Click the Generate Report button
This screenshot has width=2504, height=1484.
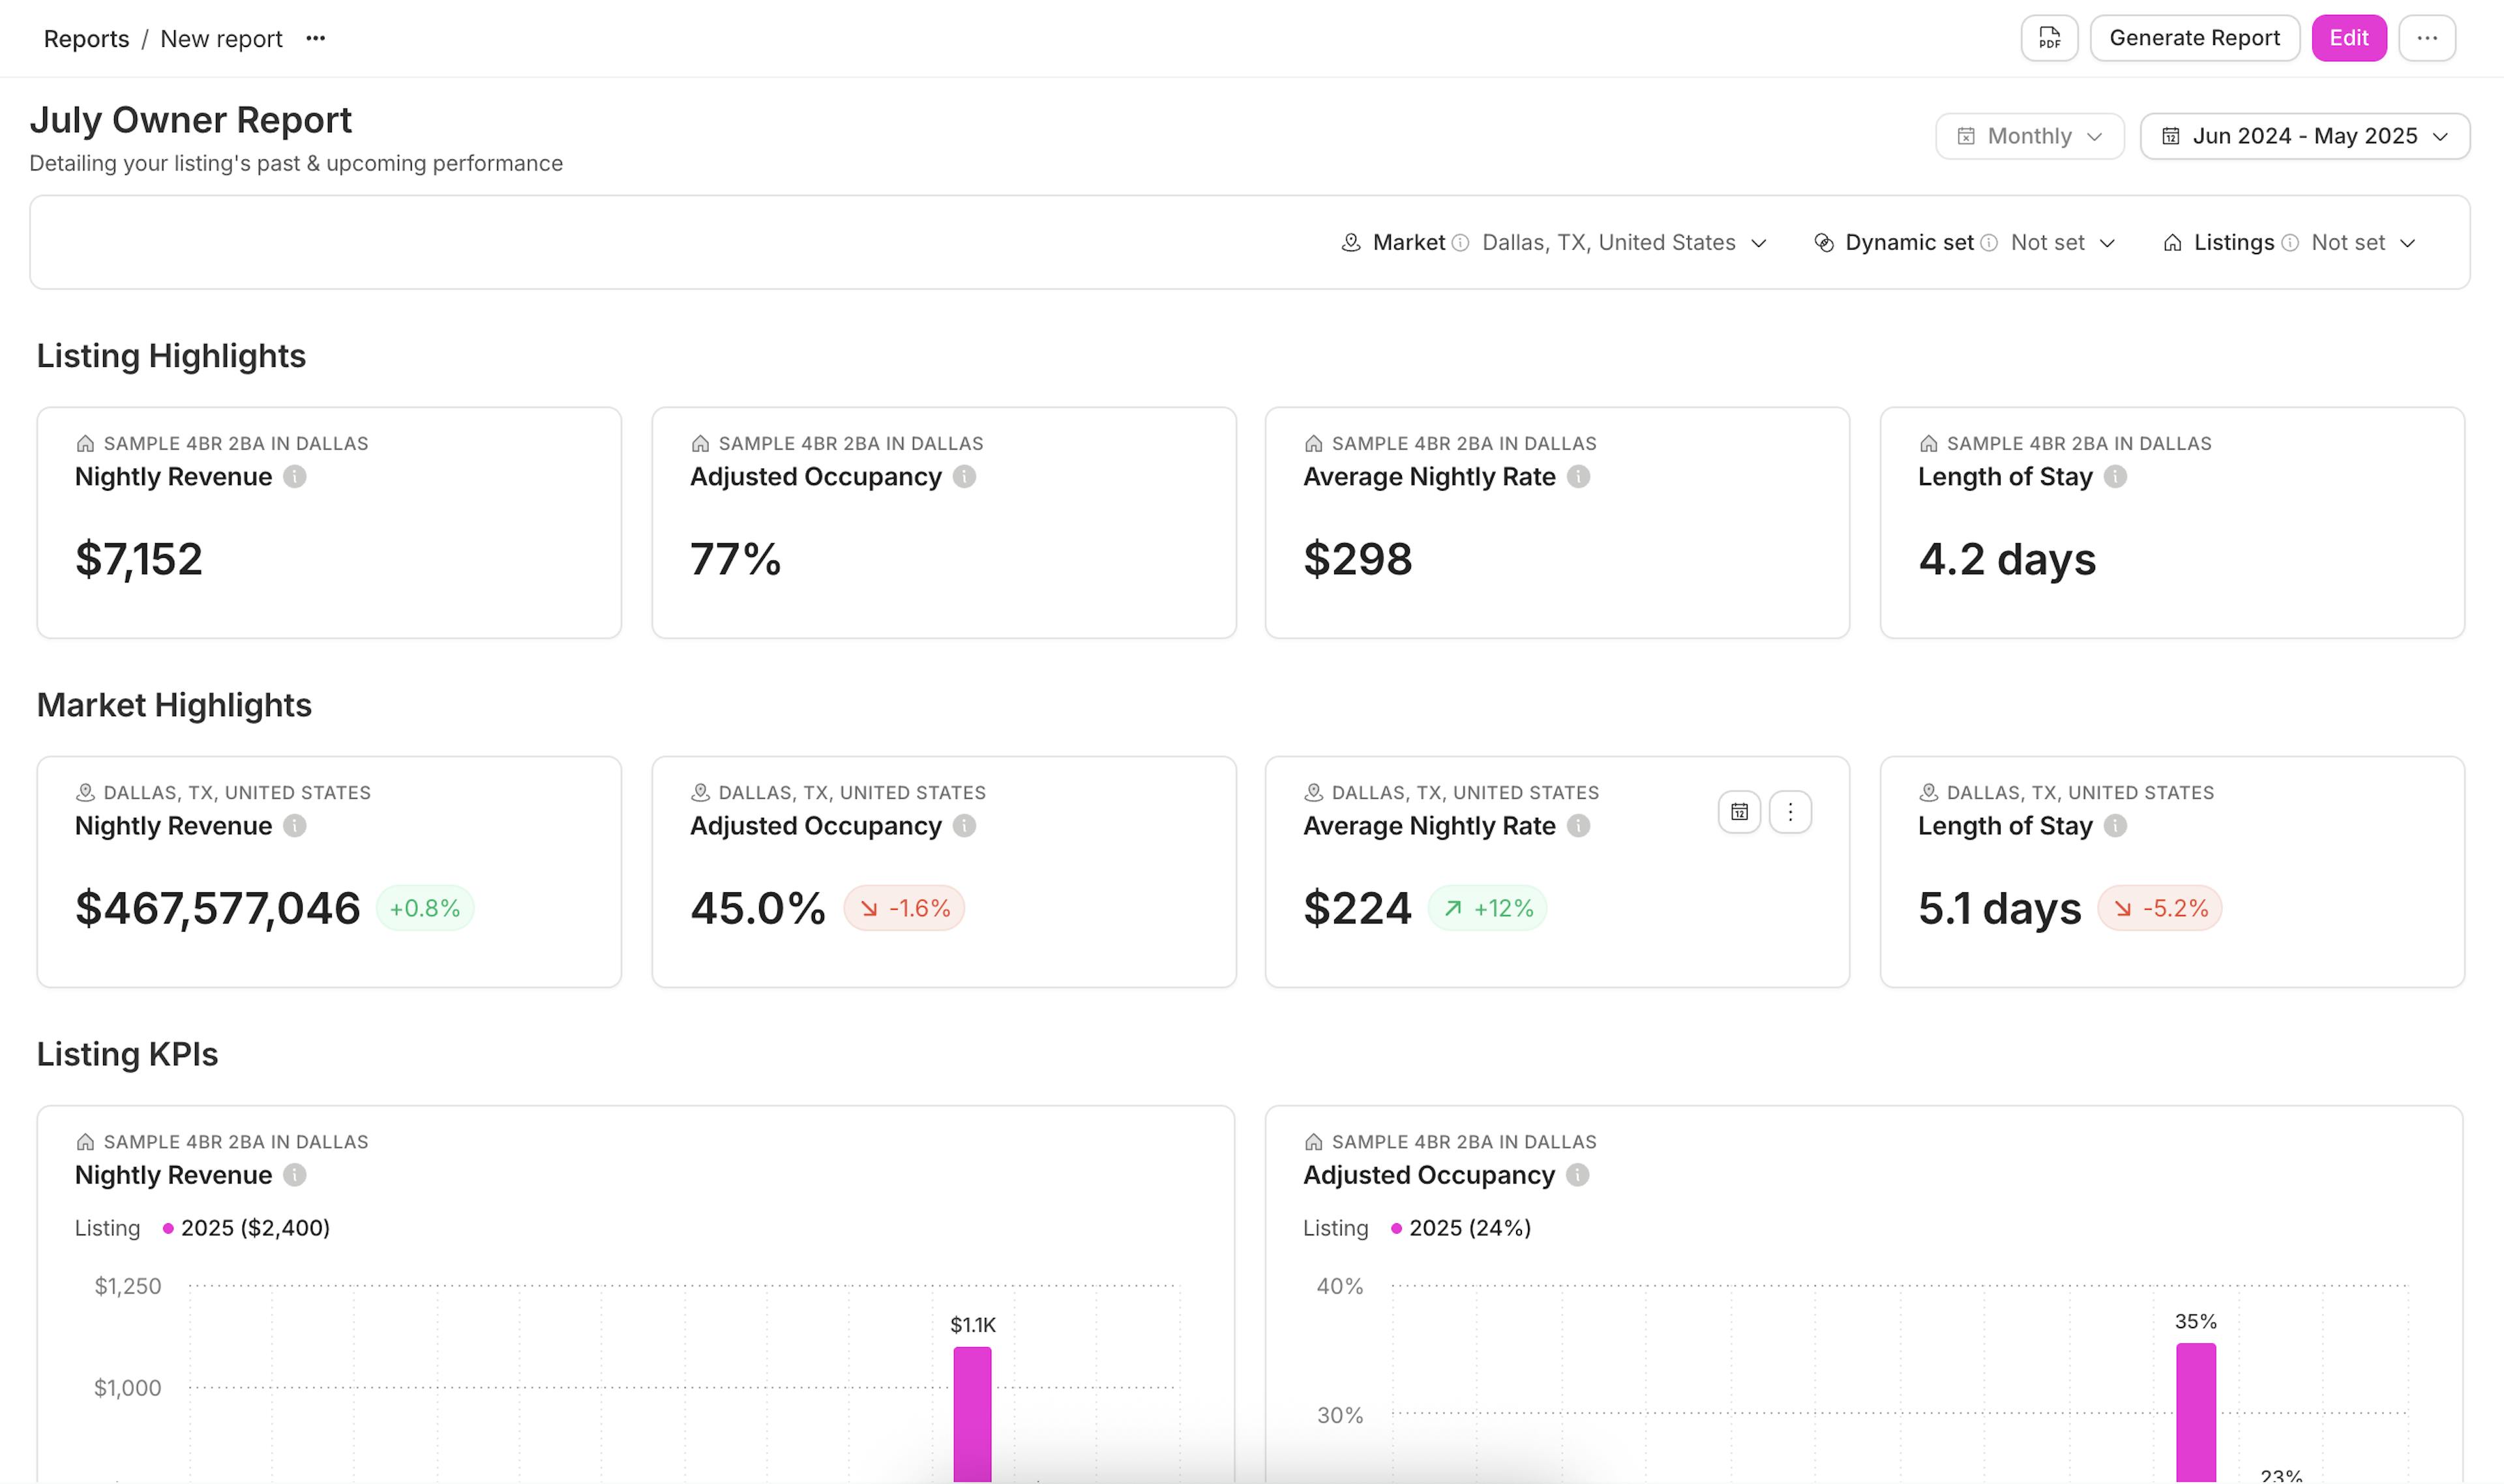(x=2194, y=38)
